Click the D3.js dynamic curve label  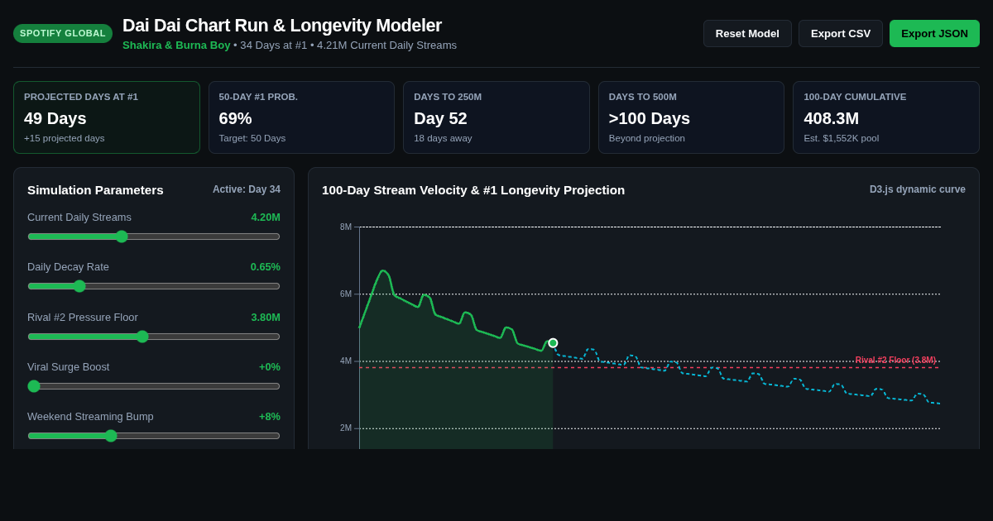pos(918,189)
